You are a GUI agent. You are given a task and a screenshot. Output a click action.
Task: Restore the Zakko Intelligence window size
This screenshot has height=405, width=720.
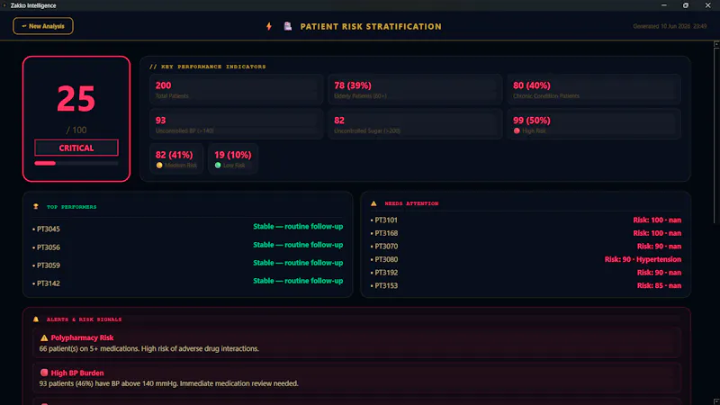click(x=686, y=5)
